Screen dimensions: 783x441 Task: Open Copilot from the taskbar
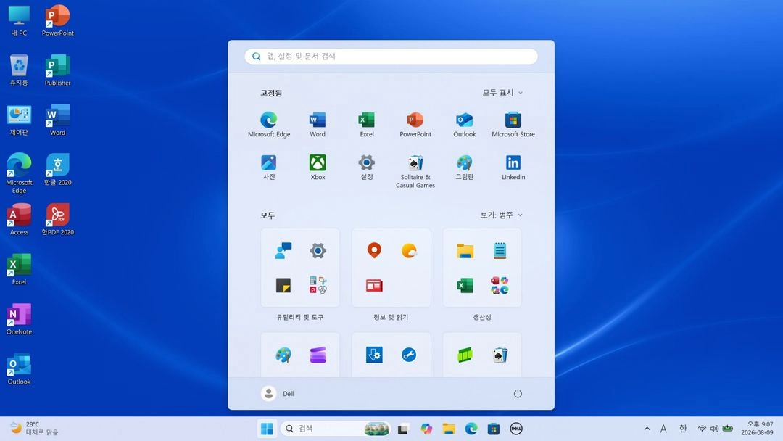point(426,429)
